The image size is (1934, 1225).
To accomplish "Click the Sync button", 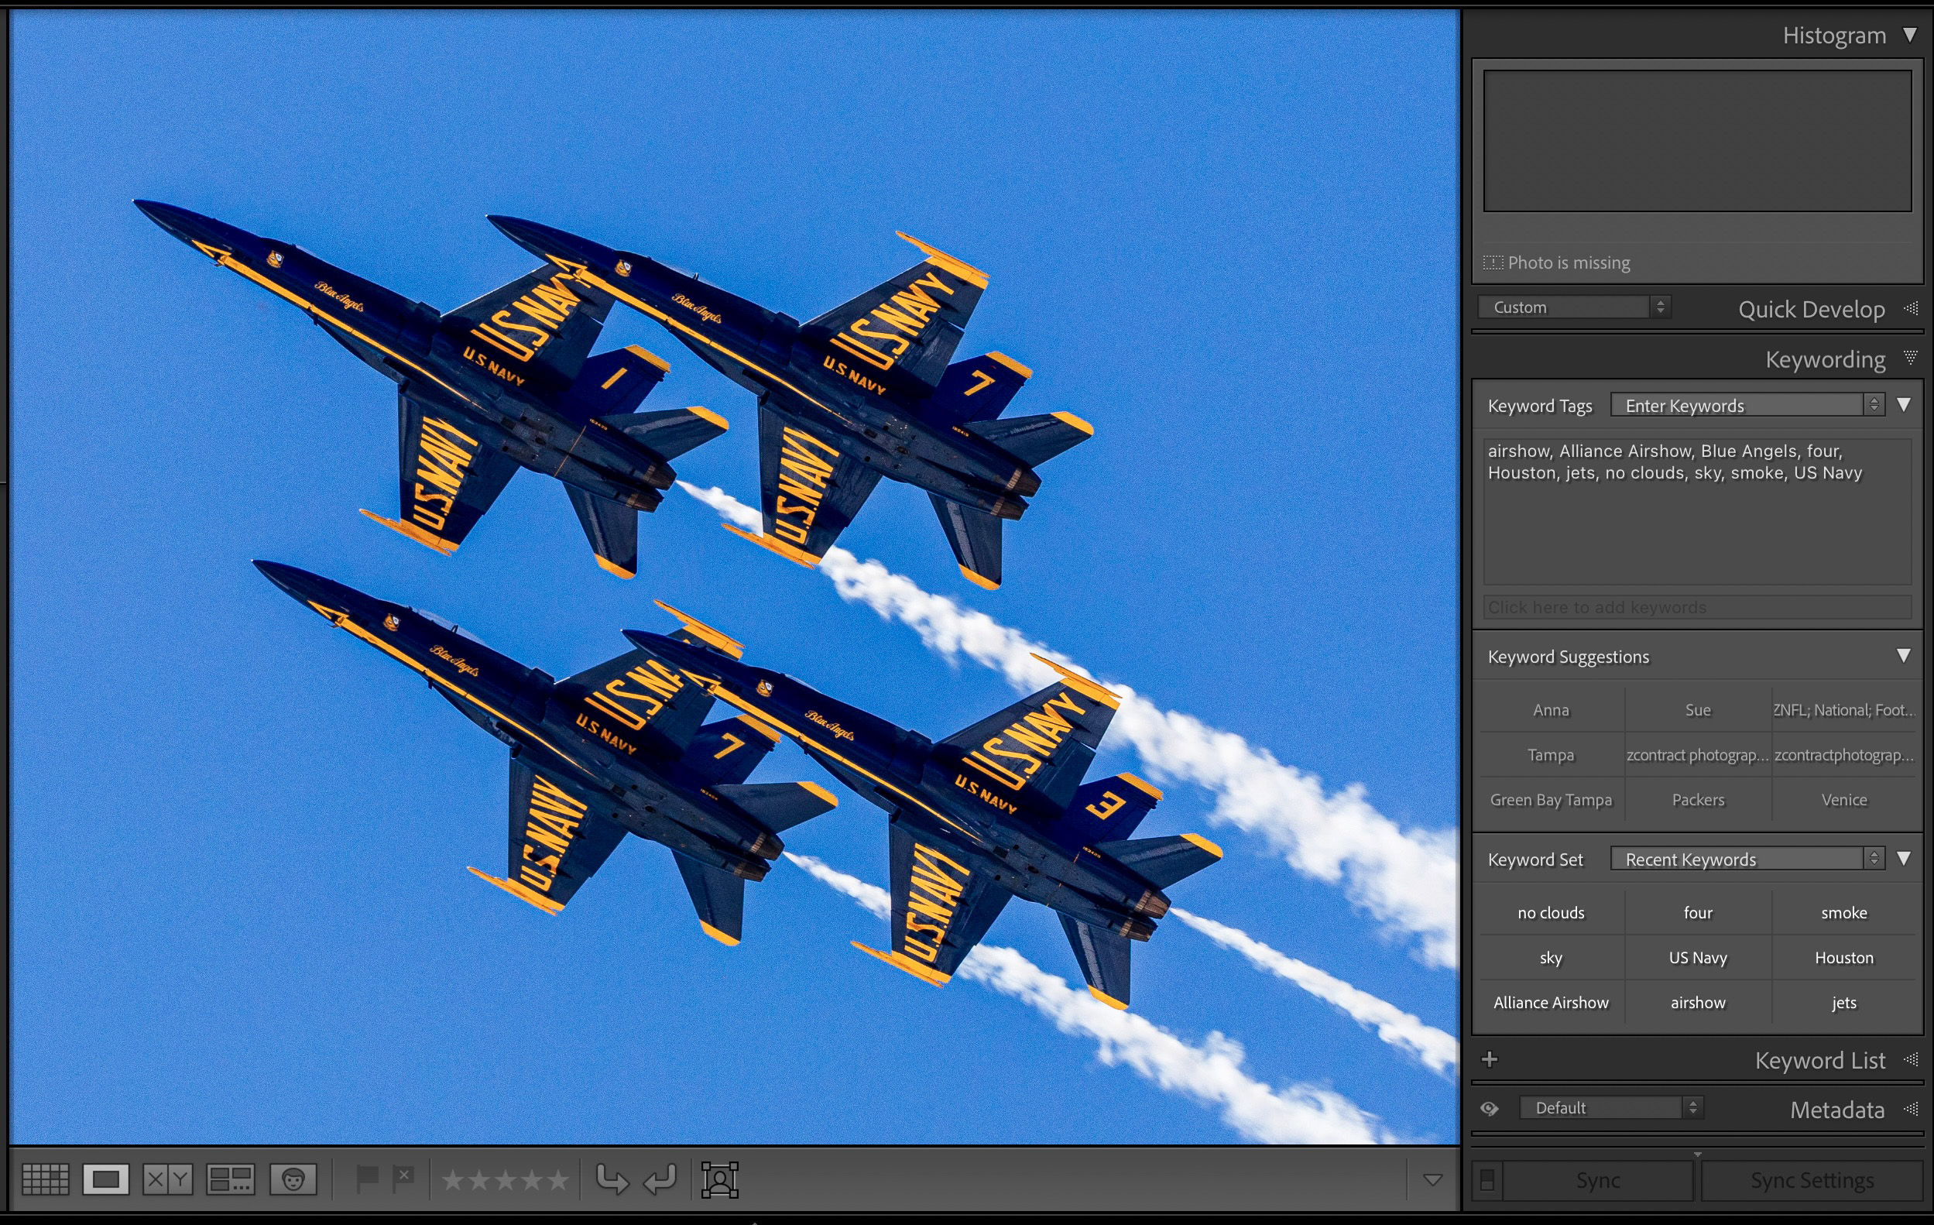I will click(x=1597, y=1180).
